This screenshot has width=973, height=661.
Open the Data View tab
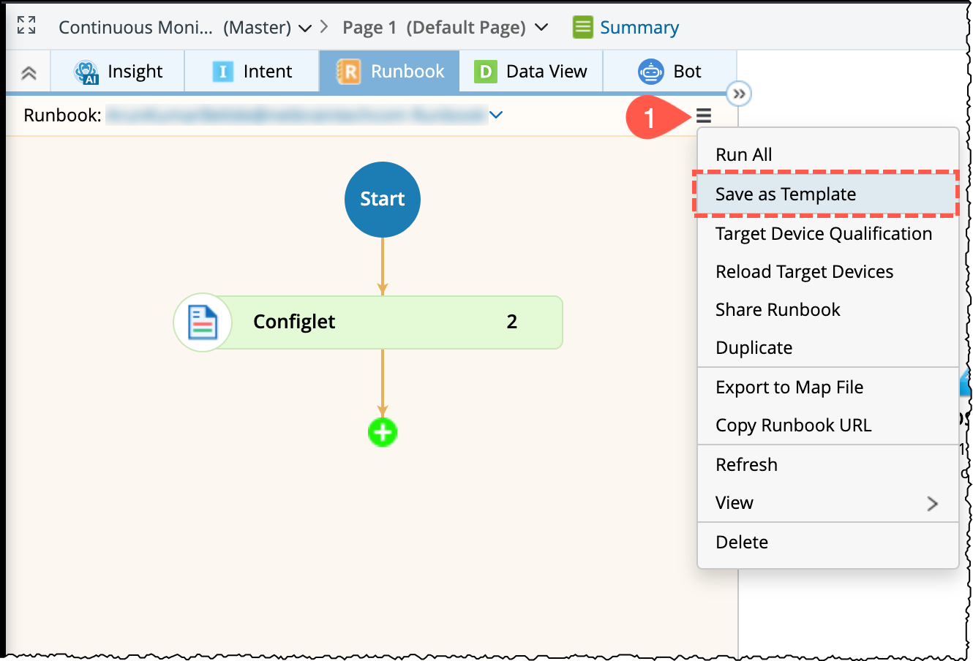[531, 72]
